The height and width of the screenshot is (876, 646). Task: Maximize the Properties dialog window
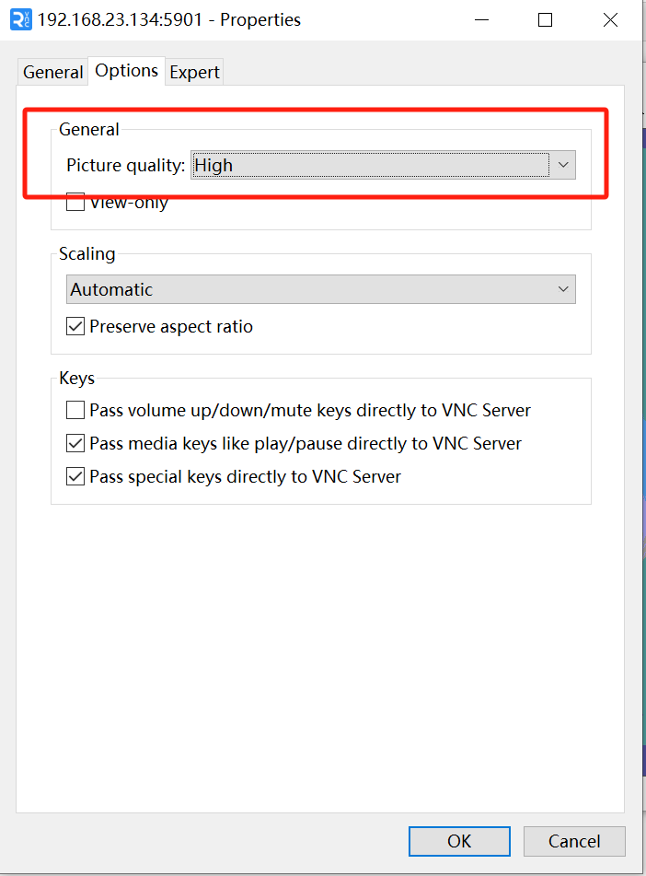coord(545,19)
